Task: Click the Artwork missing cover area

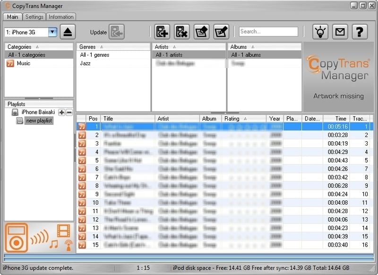Action: tap(338, 77)
